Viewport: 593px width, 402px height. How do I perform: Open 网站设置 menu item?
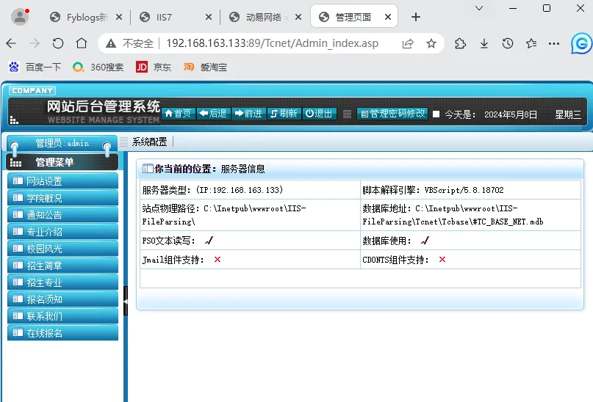coord(62,180)
